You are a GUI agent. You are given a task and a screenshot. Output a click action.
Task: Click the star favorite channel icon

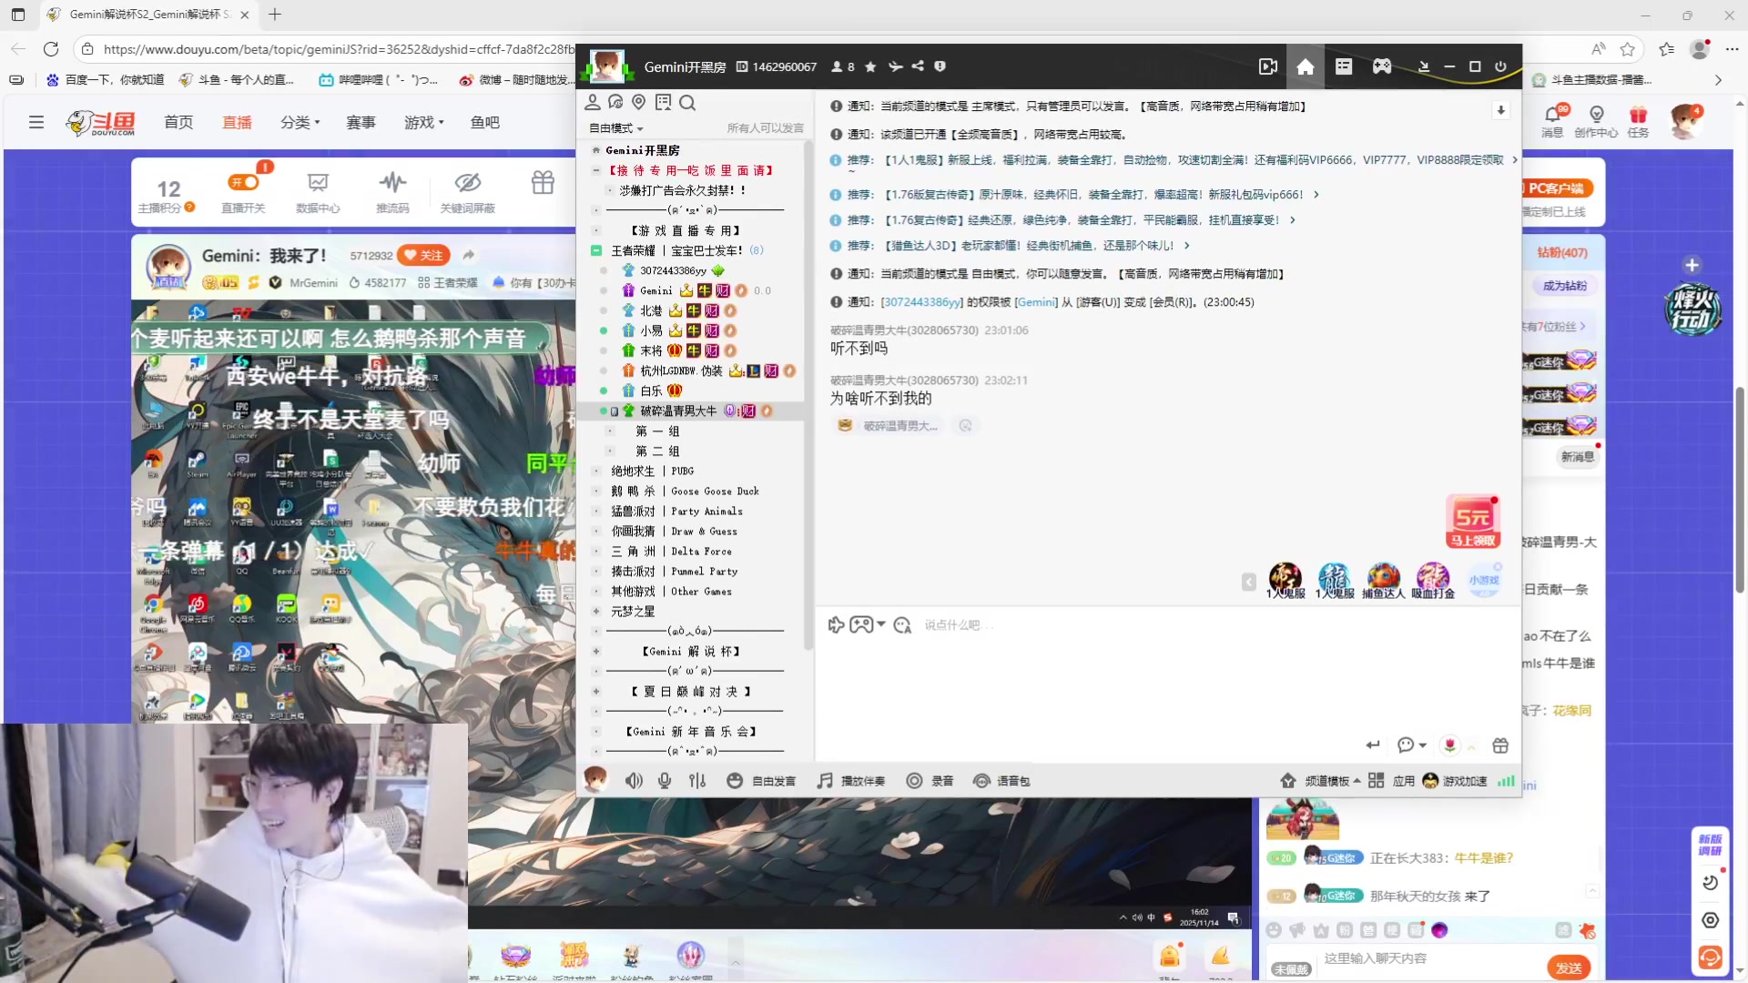[x=870, y=66]
